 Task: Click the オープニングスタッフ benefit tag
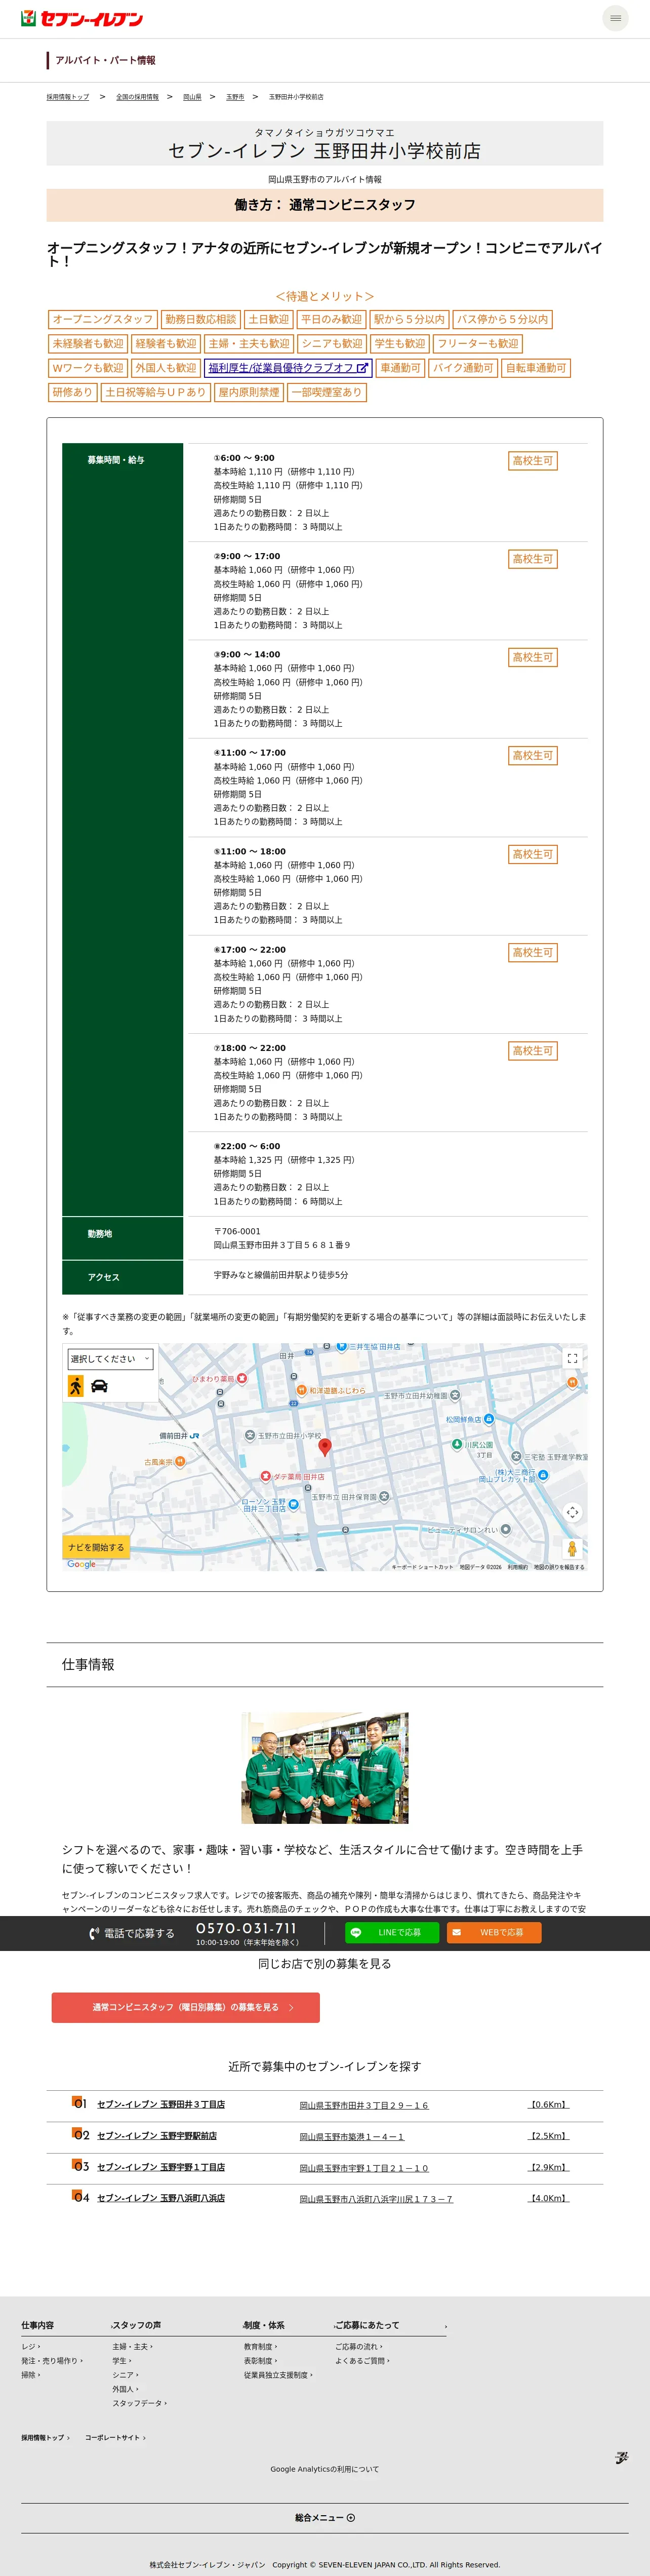pos(102,319)
